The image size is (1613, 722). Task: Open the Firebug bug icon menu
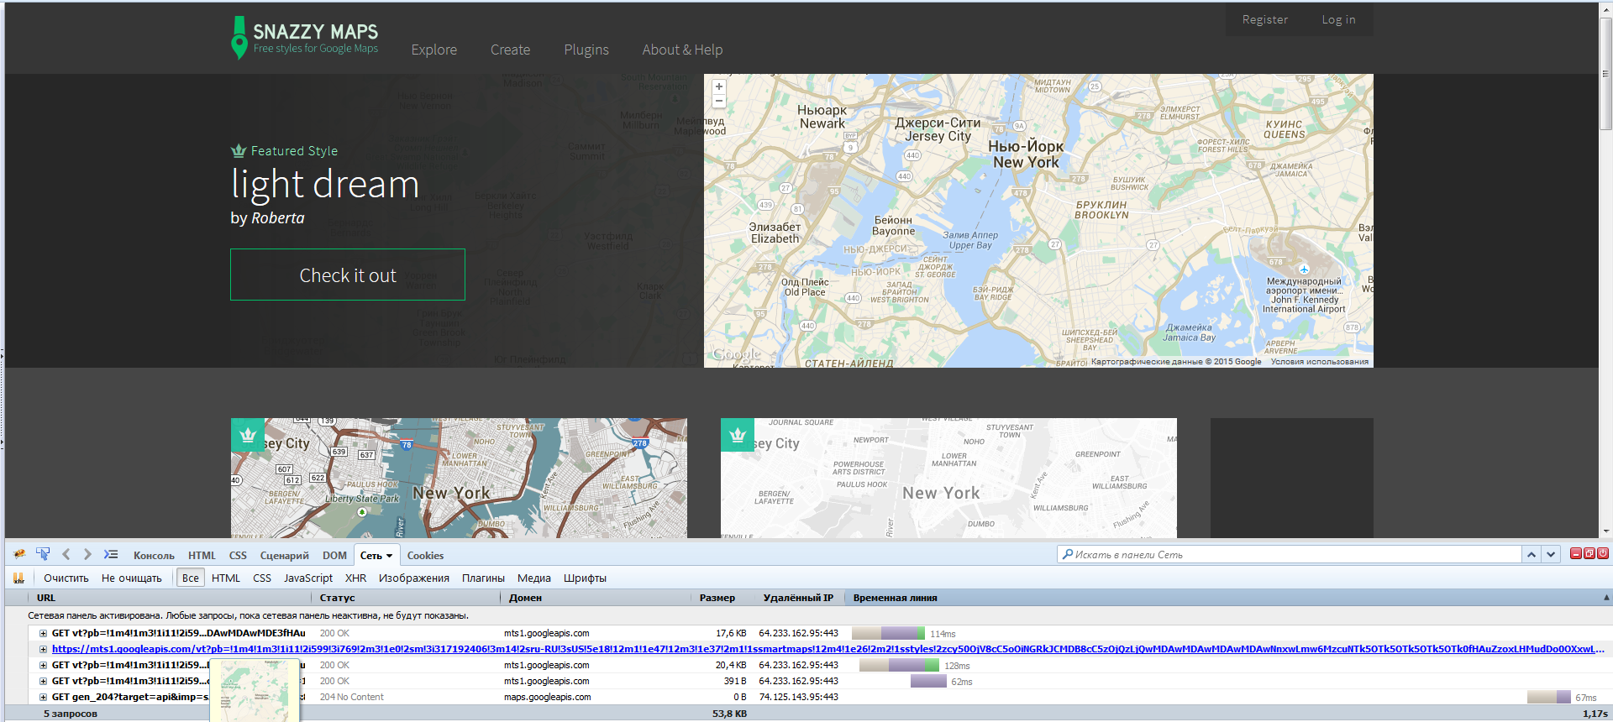tap(19, 554)
